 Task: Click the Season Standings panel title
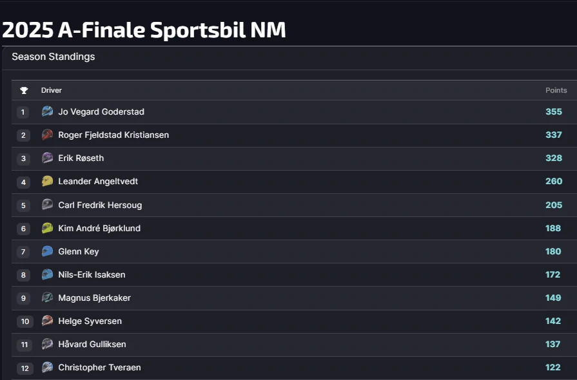54,57
